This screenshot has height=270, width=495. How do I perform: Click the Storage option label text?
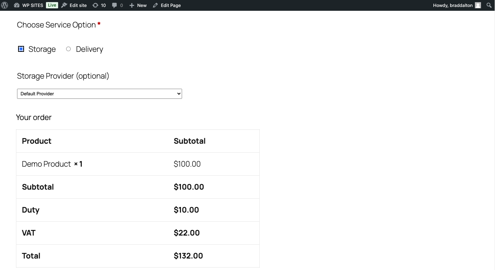click(x=42, y=49)
